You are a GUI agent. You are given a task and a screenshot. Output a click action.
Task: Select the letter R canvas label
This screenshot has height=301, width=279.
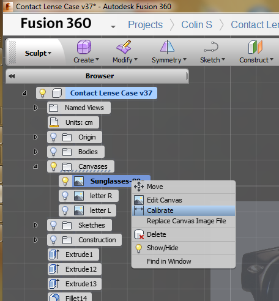point(101,196)
